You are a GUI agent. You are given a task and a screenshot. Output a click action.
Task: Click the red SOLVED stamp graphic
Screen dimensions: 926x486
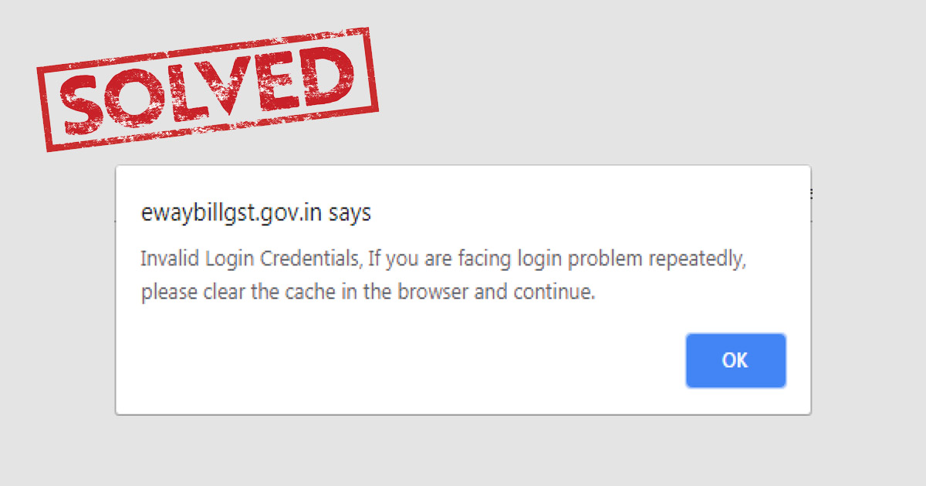(x=207, y=88)
